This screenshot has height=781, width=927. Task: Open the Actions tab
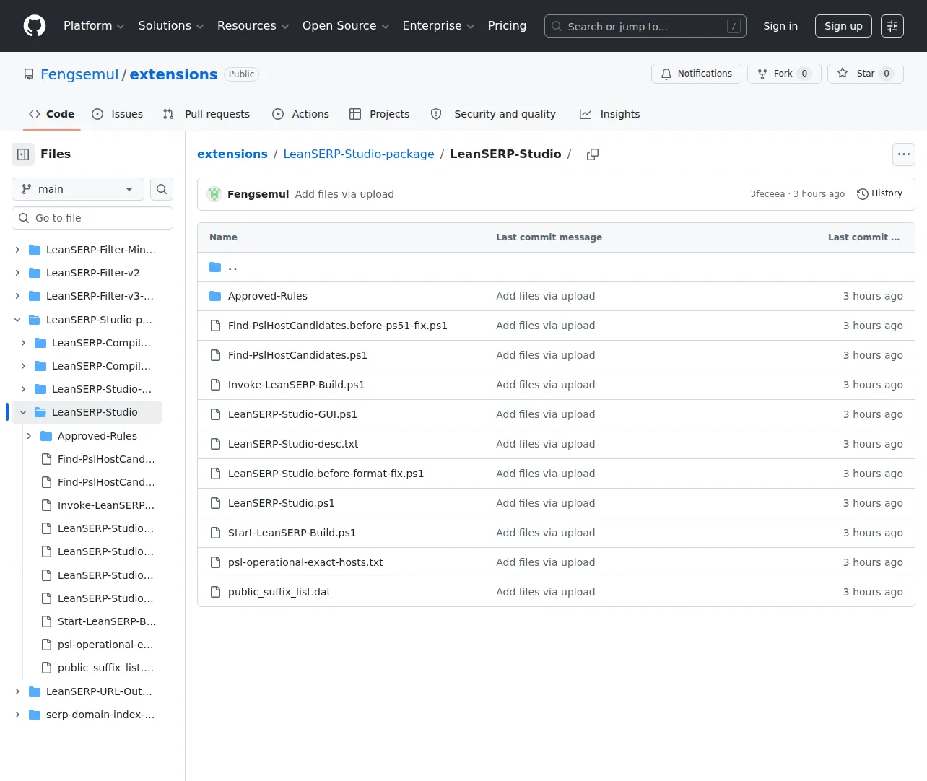300,114
